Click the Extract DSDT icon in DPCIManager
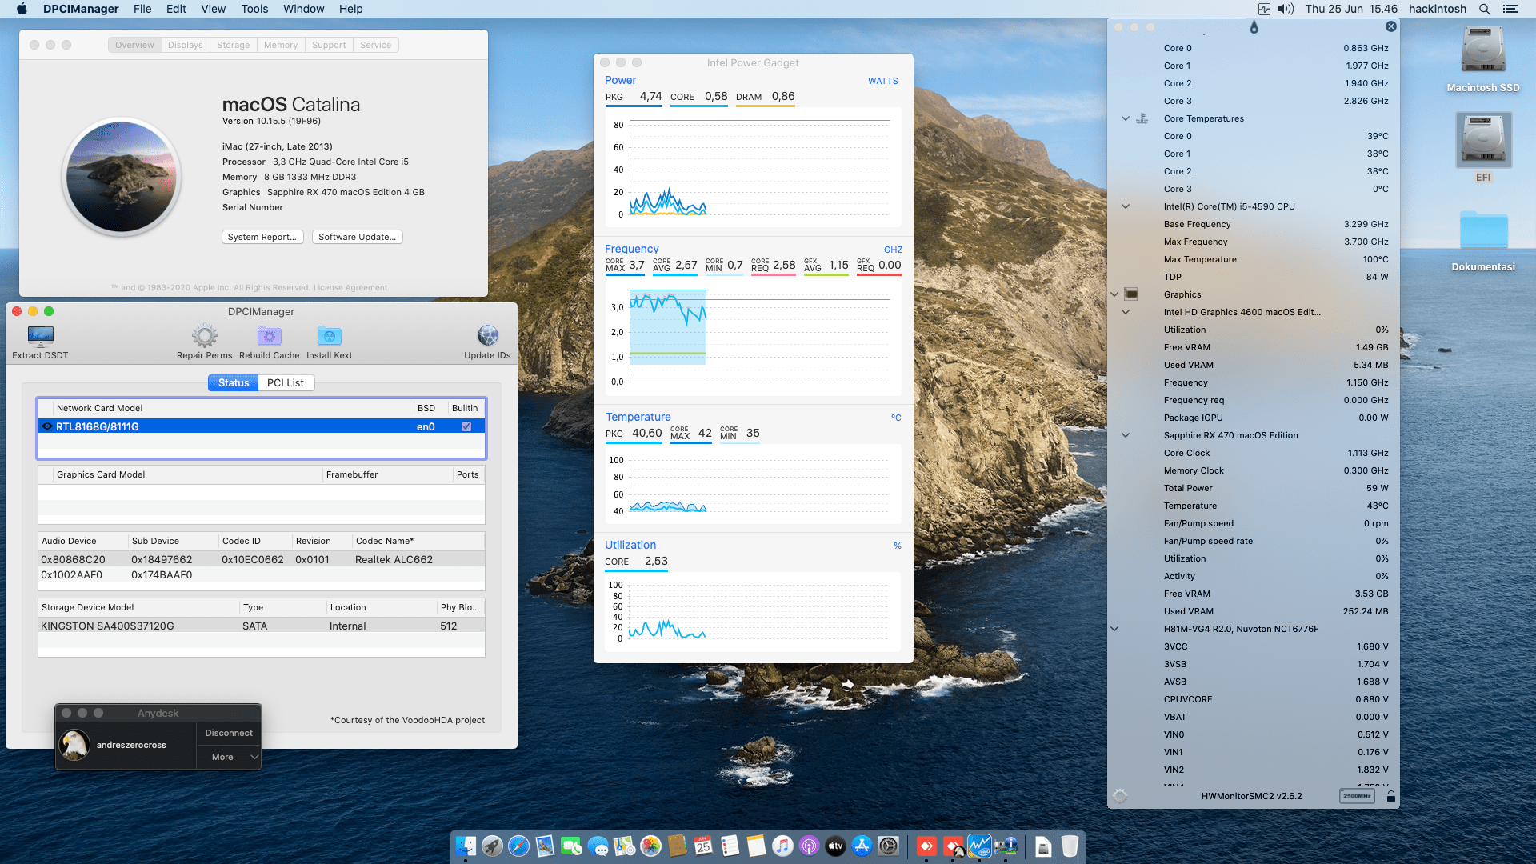 (x=39, y=337)
